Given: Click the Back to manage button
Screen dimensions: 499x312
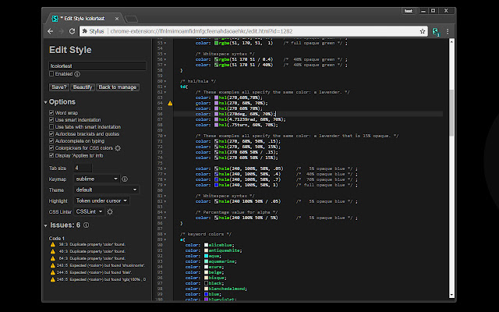Looking at the screenshot, I should tap(119, 87).
